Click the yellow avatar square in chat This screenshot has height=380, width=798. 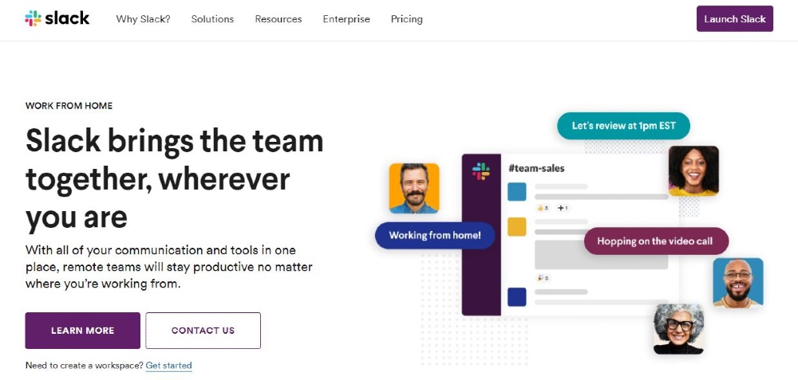tap(517, 226)
